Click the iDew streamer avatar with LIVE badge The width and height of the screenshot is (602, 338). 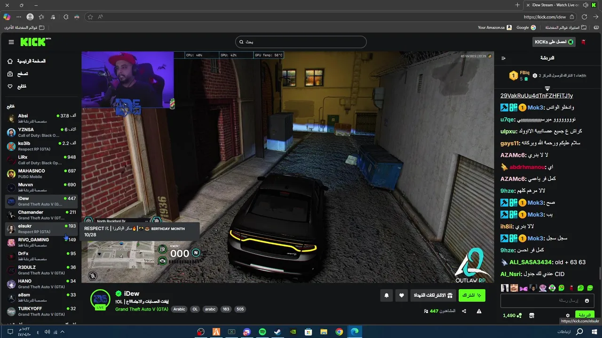click(x=100, y=300)
